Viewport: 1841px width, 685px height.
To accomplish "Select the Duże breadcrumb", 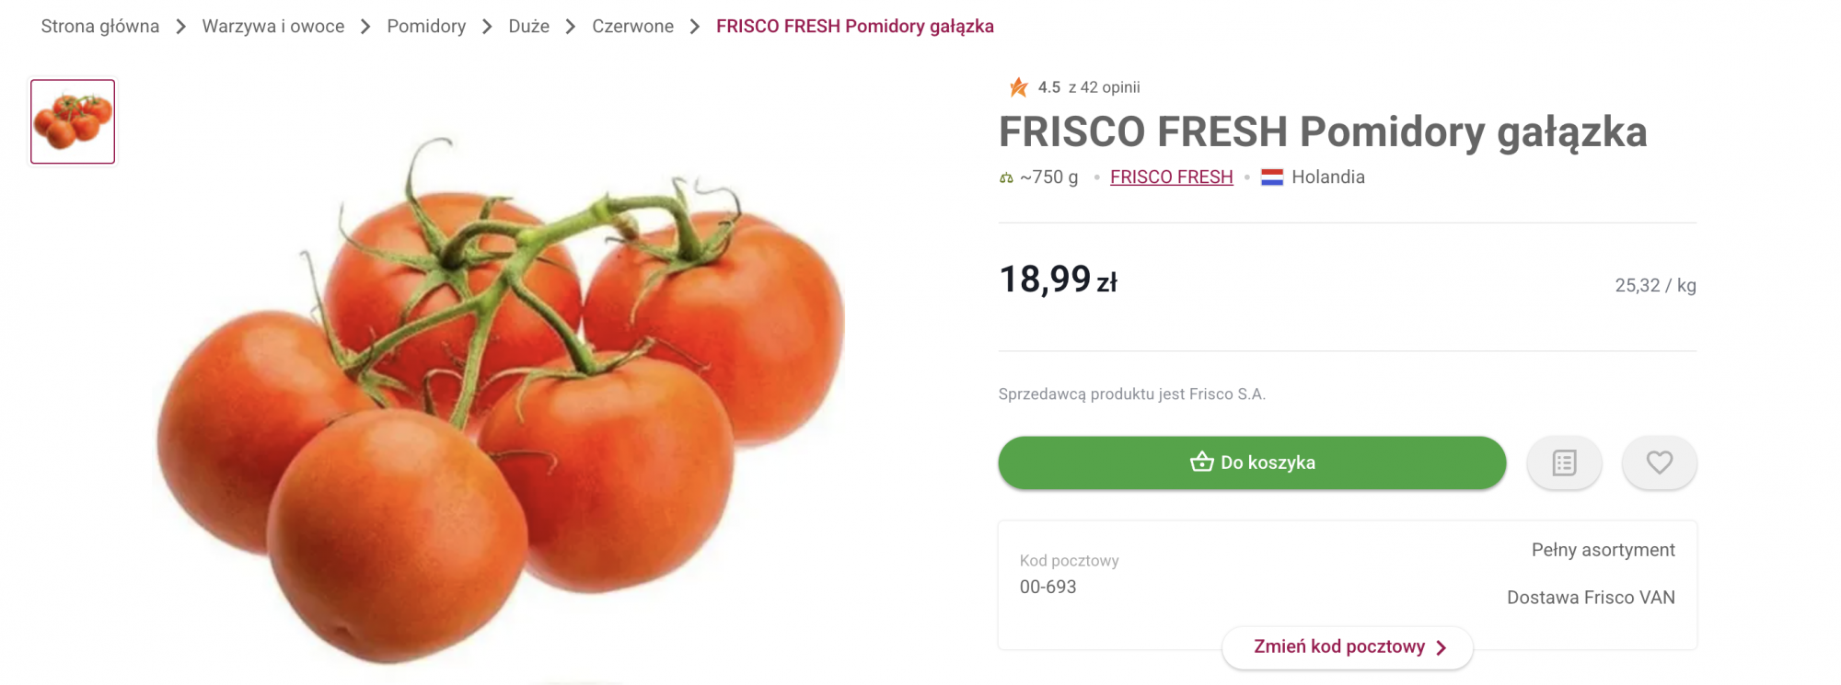I will (528, 27).
